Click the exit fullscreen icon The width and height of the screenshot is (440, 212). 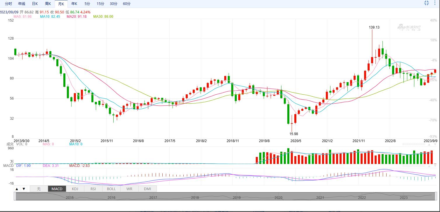point(426,3)
